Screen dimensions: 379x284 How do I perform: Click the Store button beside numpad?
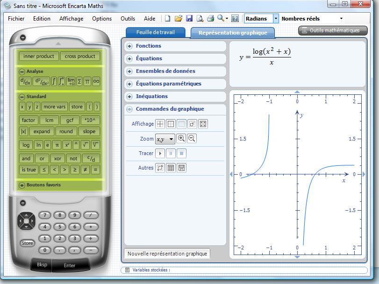click(27, 243)
